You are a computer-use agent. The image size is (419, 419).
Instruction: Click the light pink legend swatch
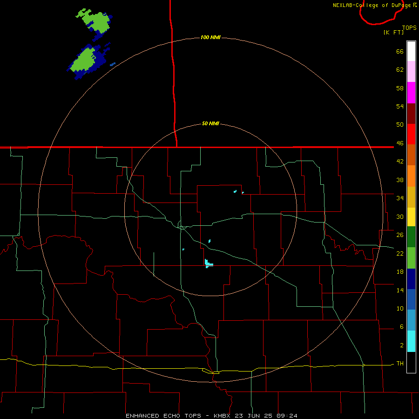[411, 71]
